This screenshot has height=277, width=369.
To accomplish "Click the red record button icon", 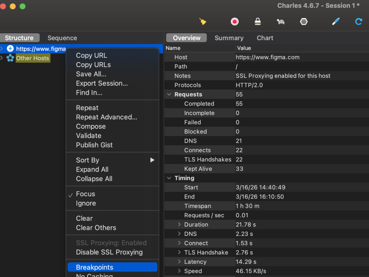I will point(235,22).
